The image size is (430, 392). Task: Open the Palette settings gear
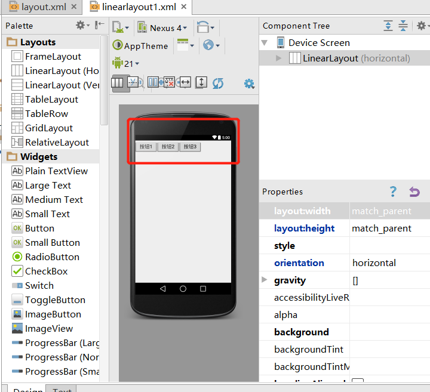(x=82, y=25)
